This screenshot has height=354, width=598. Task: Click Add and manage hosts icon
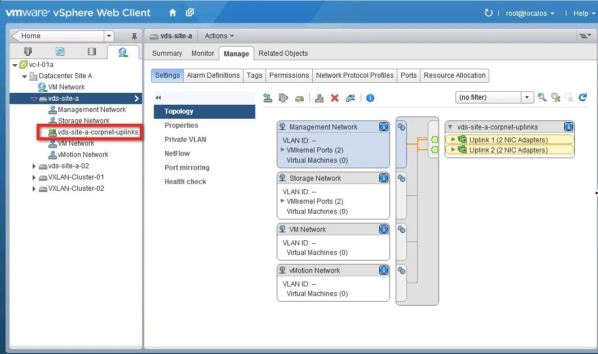[319, 98]
